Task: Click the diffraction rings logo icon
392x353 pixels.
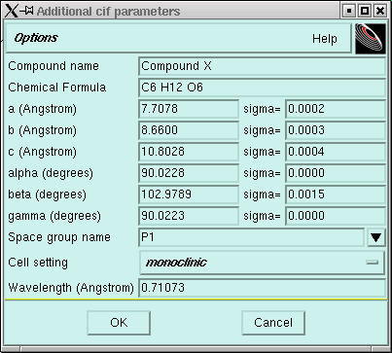Action: tap(371, 38)
